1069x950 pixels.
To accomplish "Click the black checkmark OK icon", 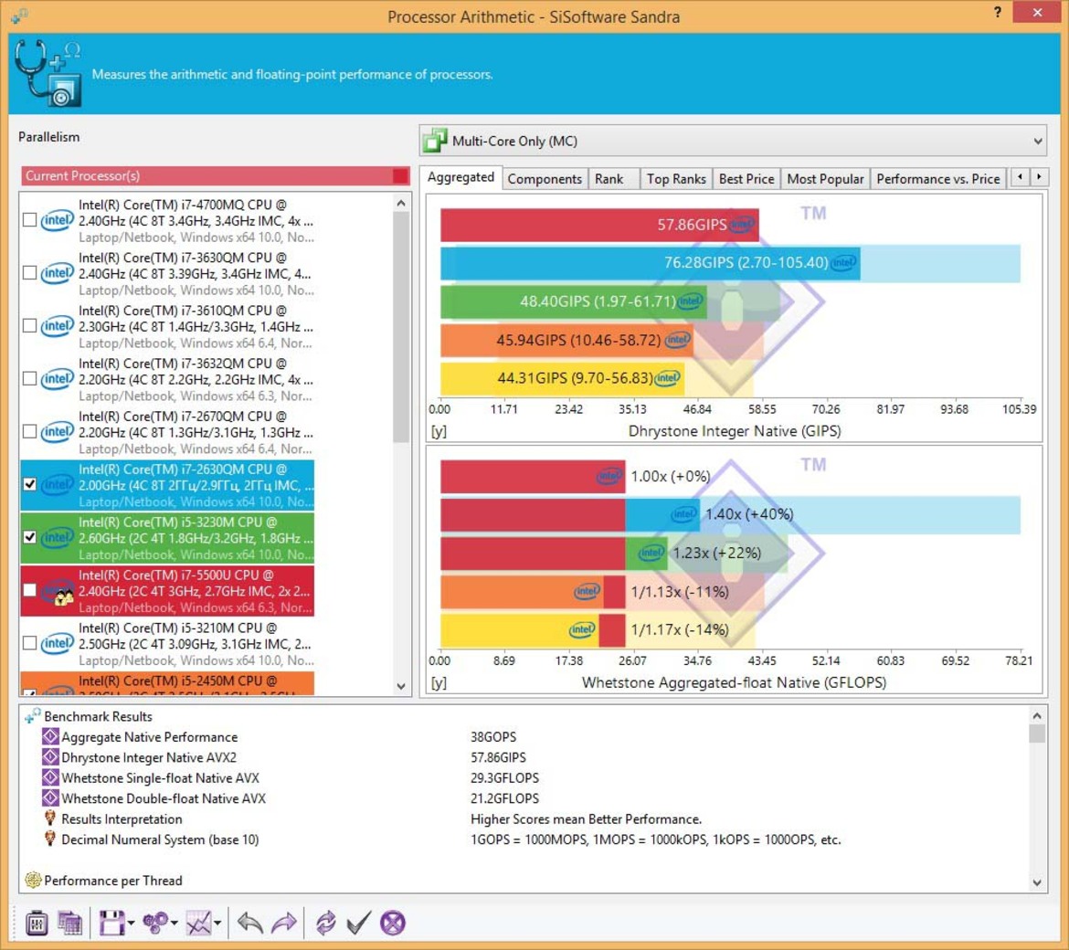I will pos(358,924).
